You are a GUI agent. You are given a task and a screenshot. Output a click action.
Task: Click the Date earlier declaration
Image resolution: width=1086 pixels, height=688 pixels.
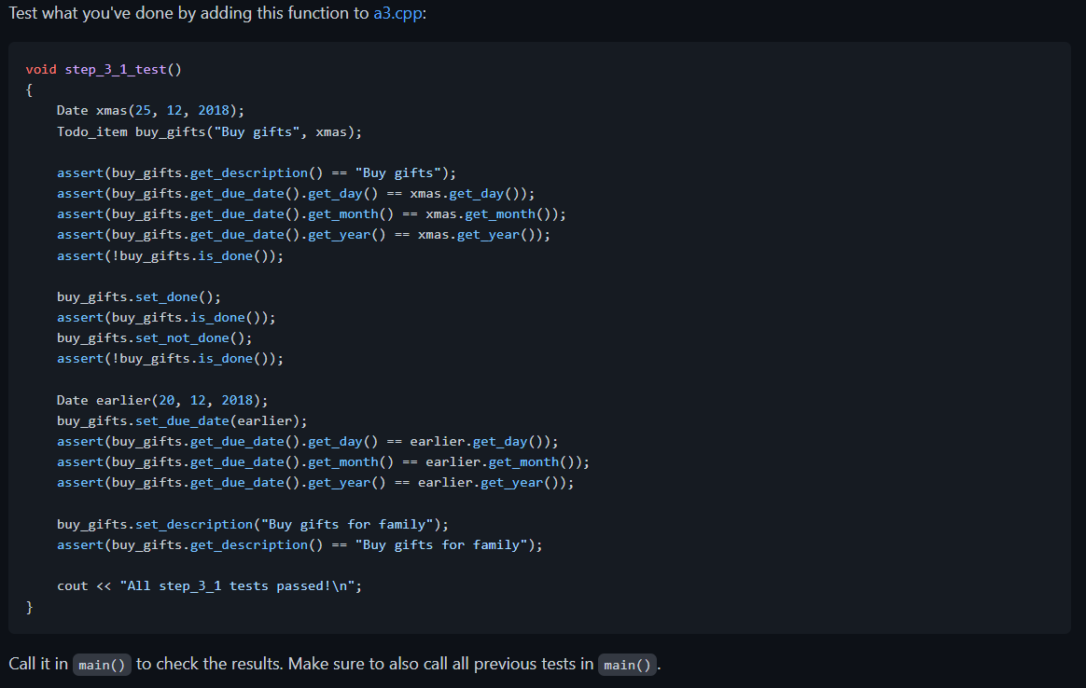coord(145,399)
